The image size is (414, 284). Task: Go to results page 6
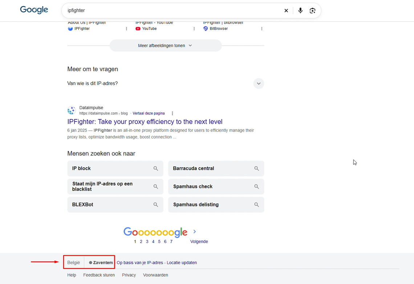click(165, 242)
